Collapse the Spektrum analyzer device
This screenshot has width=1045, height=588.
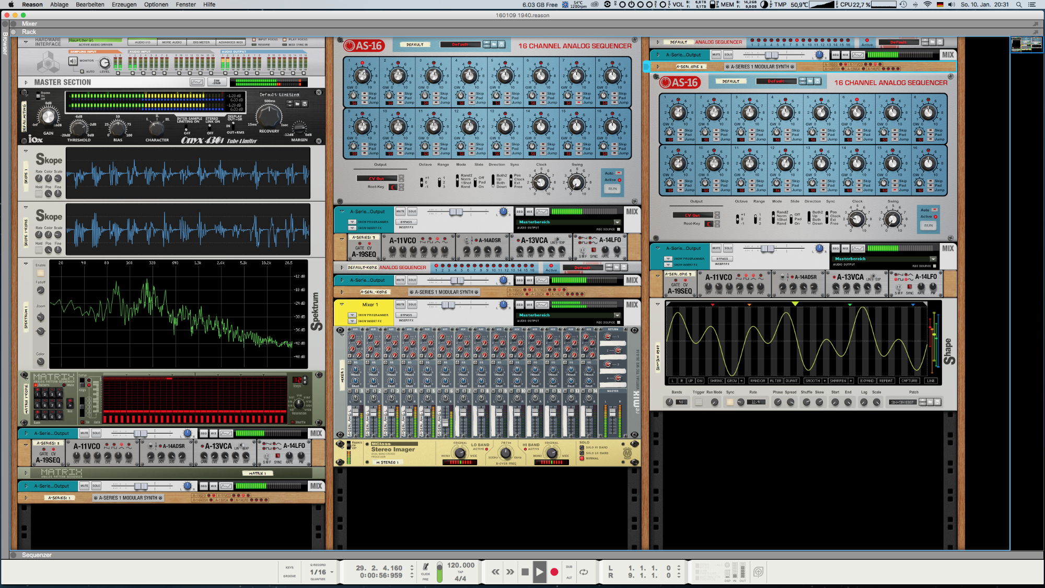click(x=26, y=263)
